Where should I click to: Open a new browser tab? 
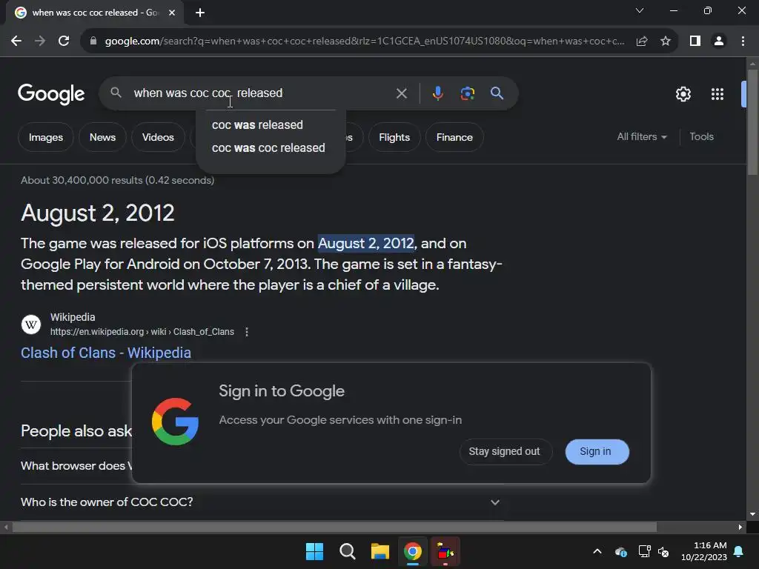pyautogui.click(x=200, y=13)
